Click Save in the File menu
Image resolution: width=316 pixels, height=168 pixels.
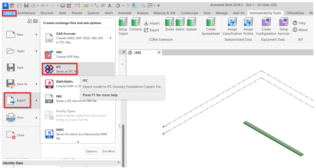coord(15,67)
